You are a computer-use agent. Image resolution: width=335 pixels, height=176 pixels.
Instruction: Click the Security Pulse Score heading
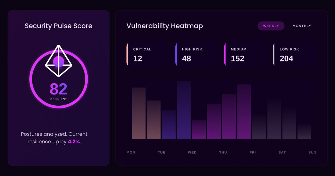pos(59,26)
